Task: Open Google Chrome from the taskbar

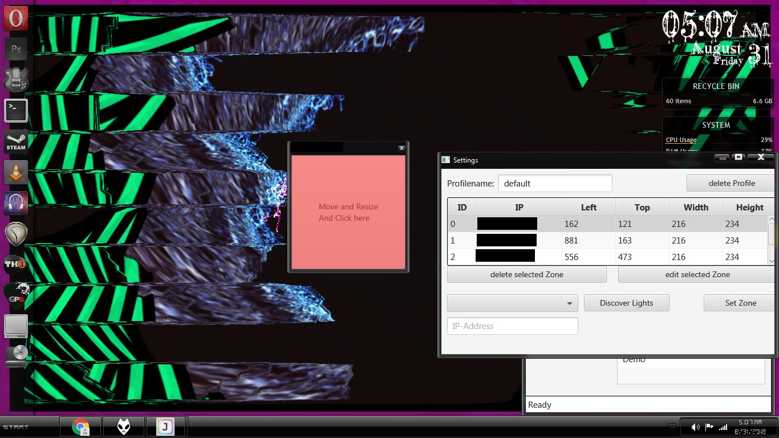Action: coord(80,426)
